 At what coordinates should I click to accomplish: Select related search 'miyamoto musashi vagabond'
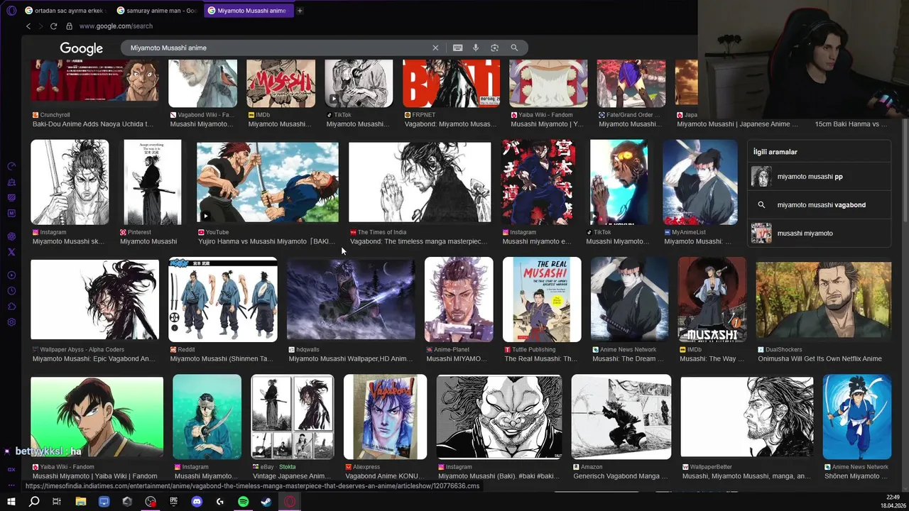(819, 205)
